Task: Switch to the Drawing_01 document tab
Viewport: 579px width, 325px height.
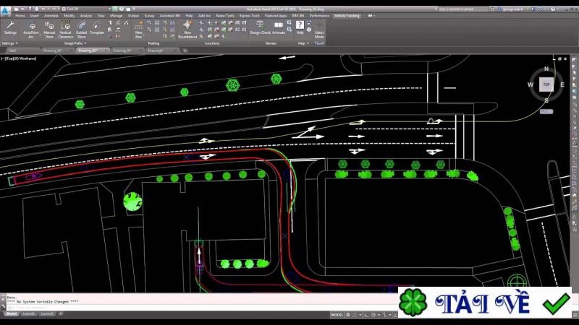Action: pos(53,51)
